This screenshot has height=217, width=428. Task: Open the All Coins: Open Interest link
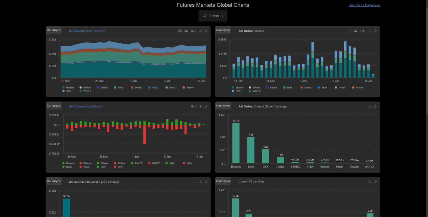point(87,31)
